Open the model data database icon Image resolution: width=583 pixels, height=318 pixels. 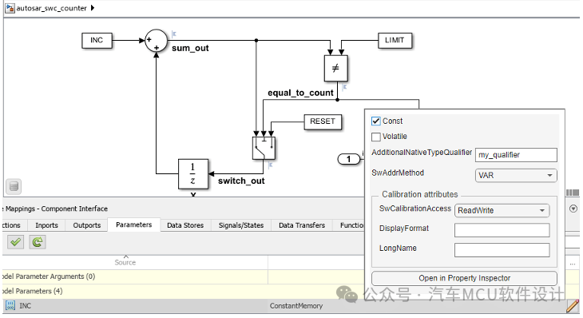pos(14,186)
